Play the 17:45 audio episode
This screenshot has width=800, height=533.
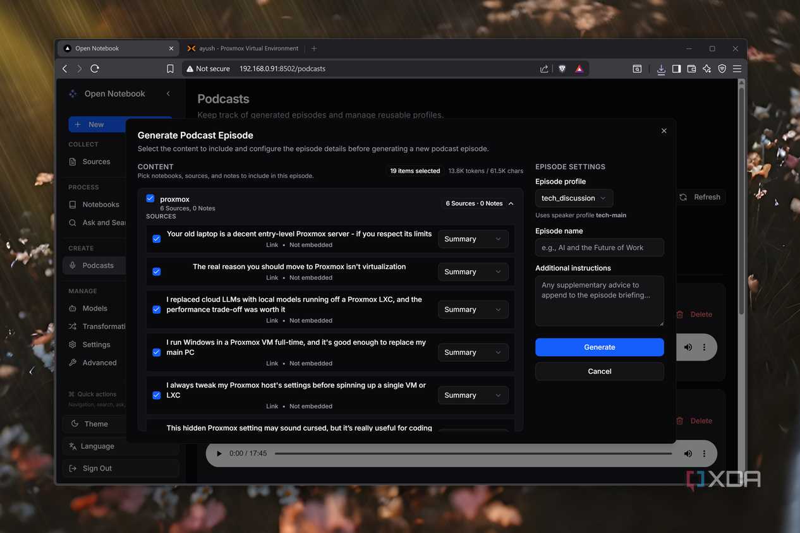219,453
